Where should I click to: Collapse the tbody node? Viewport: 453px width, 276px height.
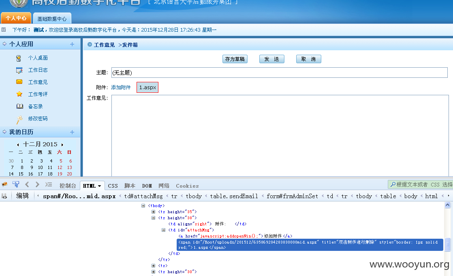[x=143, y=206]
